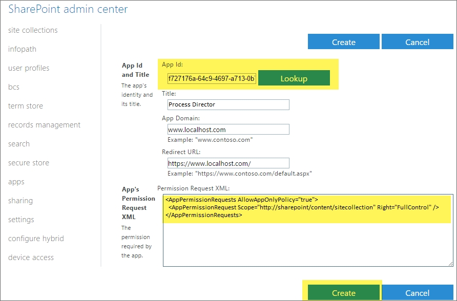
Task: Go to configure hybrid
Action: click(x=36, y=239)
